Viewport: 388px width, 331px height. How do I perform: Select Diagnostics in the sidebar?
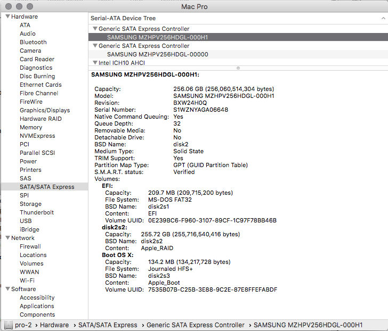click(36, 68)
